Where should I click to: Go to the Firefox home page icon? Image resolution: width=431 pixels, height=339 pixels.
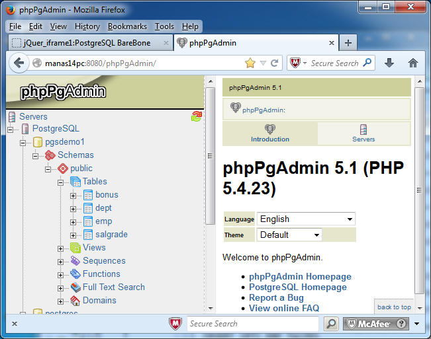pyautogui.click(x=413, y=63)
